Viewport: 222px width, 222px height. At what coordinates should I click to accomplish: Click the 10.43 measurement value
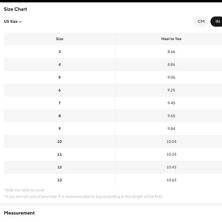point(171,167)
